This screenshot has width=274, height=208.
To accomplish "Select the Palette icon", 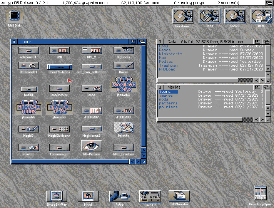I will 124,127.
